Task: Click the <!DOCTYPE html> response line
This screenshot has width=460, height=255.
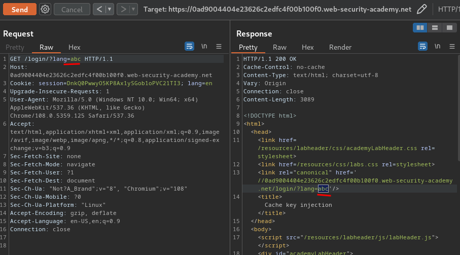Action: coord(270,116)
